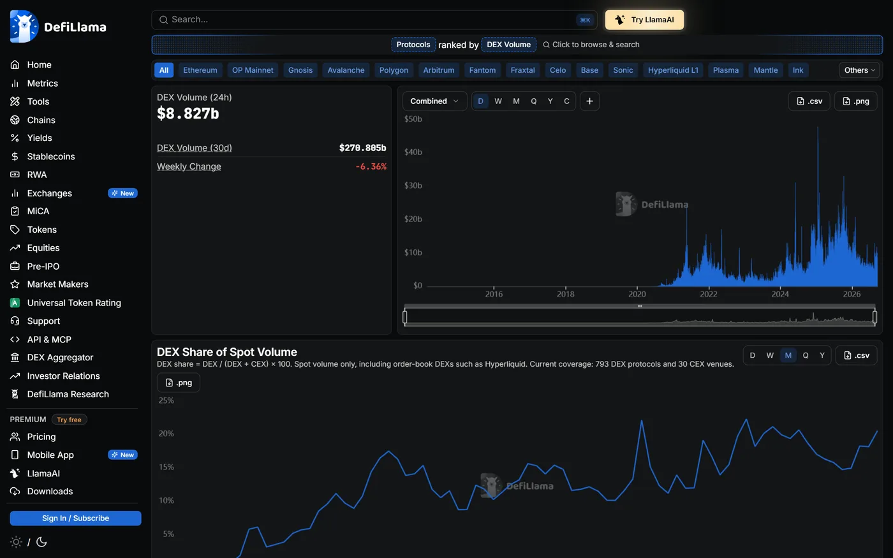Focus the Search input field
893x558 pixels.
(x=374, y=20)
